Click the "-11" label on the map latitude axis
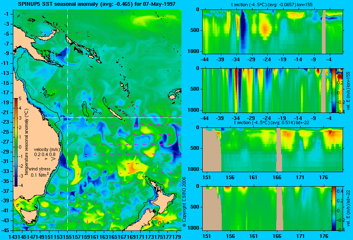 tap(6, 63)
